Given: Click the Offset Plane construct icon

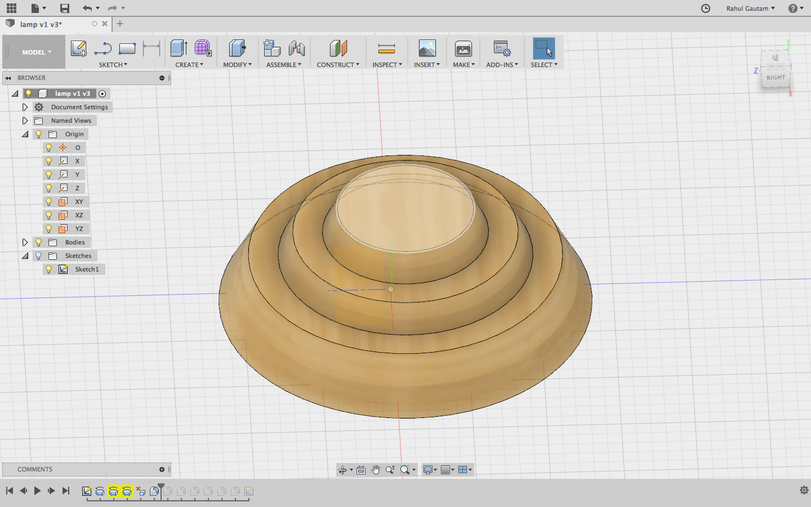Looking at the screenshot, I should pyautogui.click(x=338, y=48).
